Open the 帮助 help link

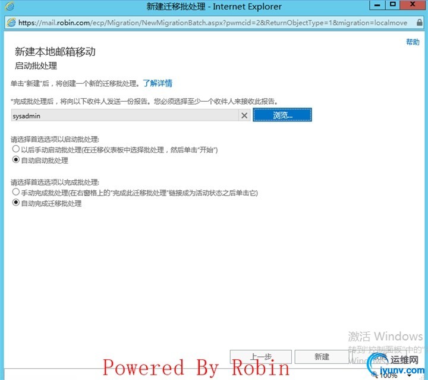point(413,42)
